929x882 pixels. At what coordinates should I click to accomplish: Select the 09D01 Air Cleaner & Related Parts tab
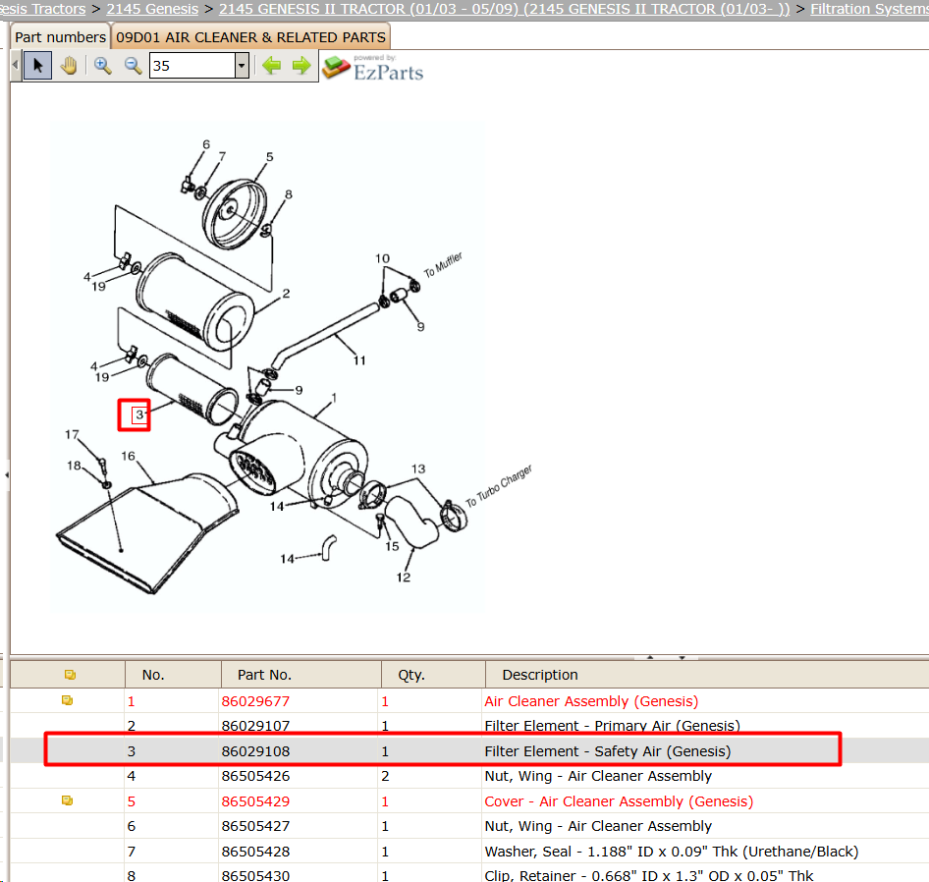click(x=250, y=36)
